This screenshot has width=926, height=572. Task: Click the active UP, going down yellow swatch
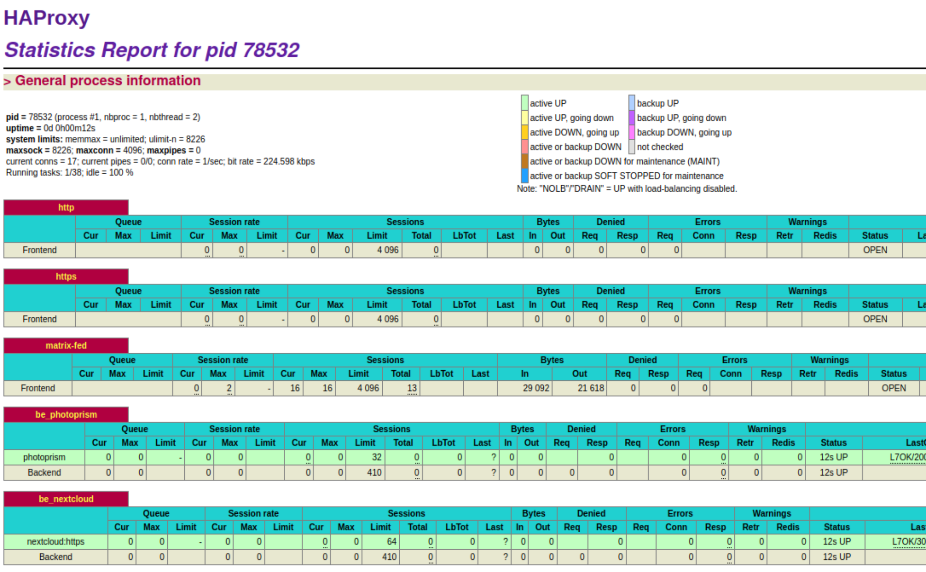pyautogui.click(x=524, y=118)
